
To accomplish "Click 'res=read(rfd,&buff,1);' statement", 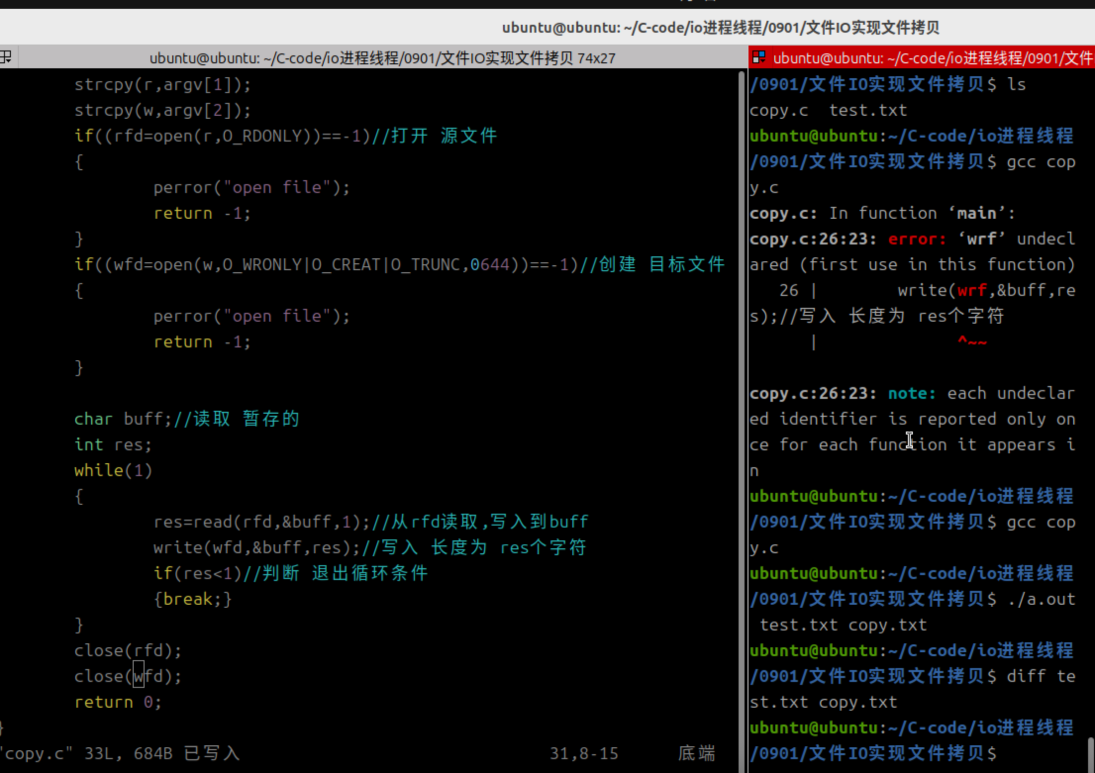I will pos(262,522).
